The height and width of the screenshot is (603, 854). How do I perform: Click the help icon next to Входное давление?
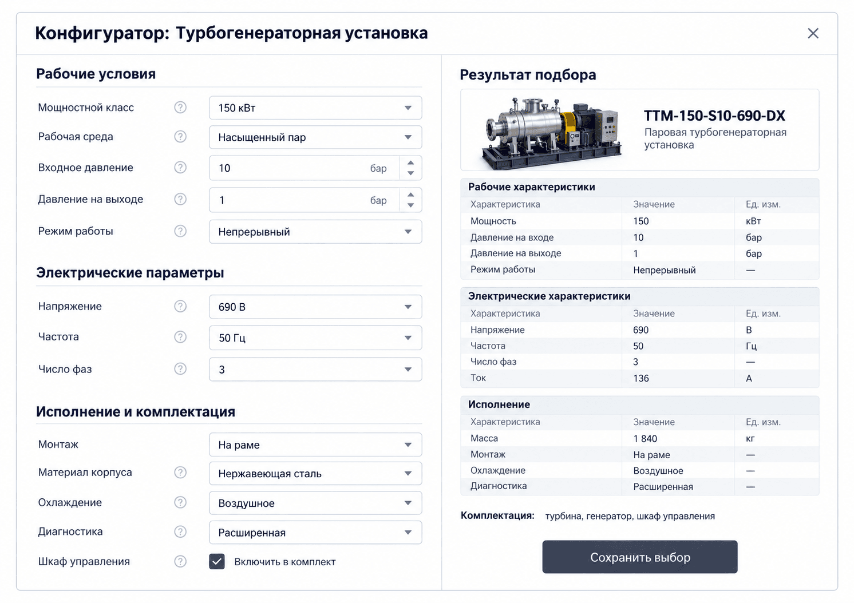(x=180, y=167)
